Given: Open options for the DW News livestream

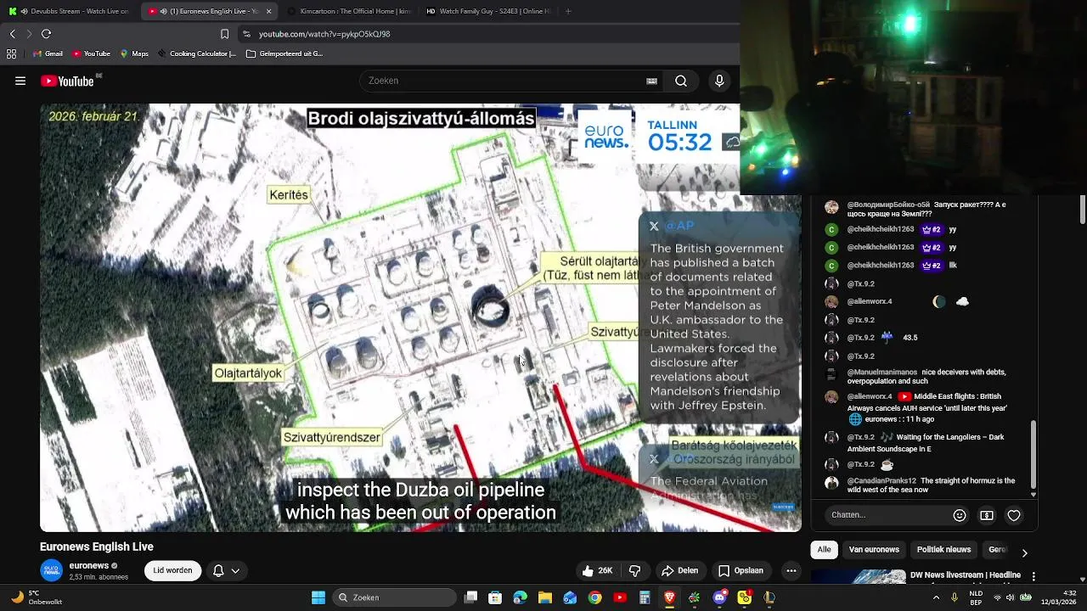Looking at the screenshot, I should tap(1033, 577).
